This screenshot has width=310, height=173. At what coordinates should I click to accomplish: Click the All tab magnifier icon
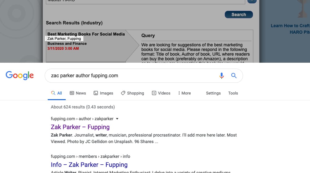pos(53,93)
